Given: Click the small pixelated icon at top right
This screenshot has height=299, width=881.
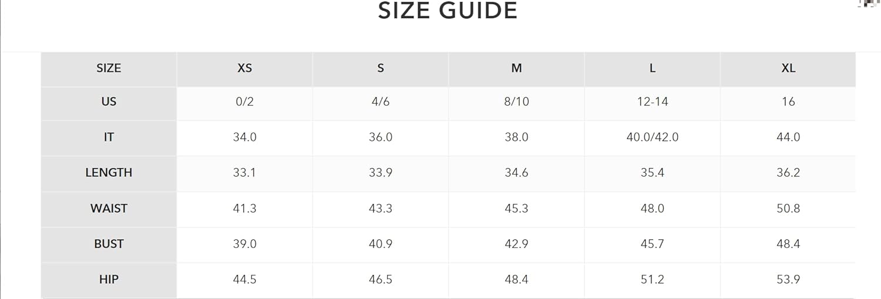Looking at the screenshot, I should 870,3.
